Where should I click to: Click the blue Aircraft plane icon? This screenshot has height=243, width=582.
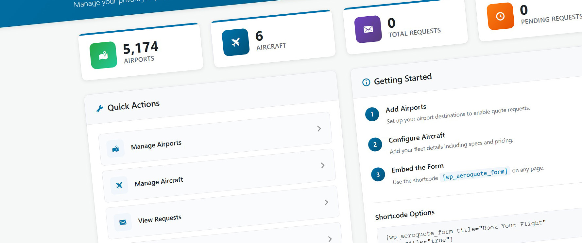pyautogui.click(x=235, y=42)
